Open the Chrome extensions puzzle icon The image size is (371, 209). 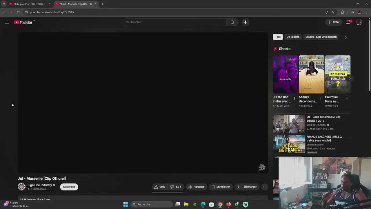point(343,12)
